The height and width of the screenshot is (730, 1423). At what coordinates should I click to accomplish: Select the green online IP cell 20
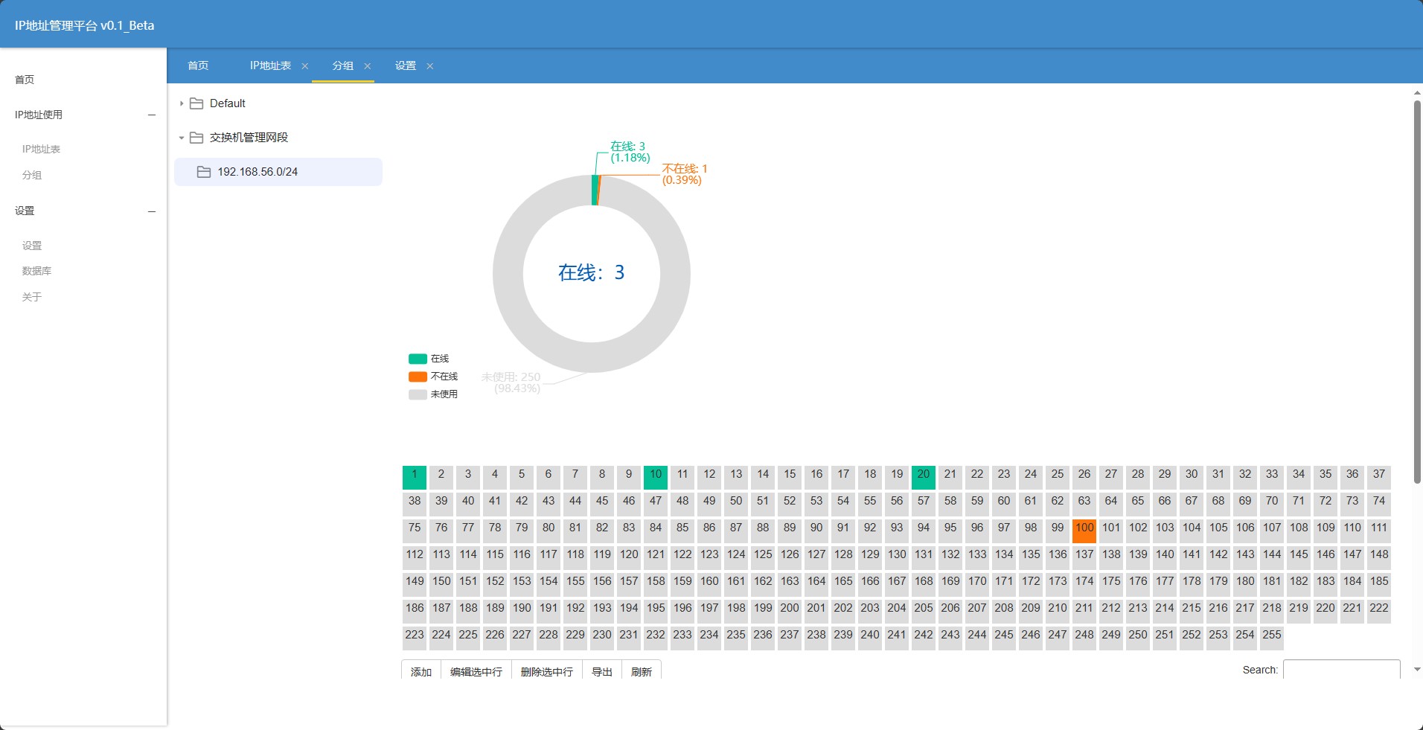click(924, 477)
